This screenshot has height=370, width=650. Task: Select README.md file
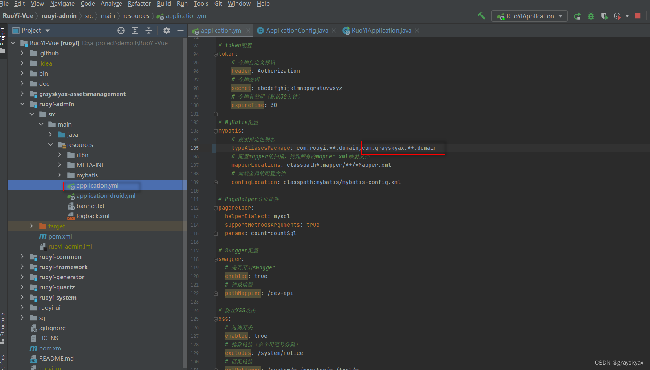56,359
